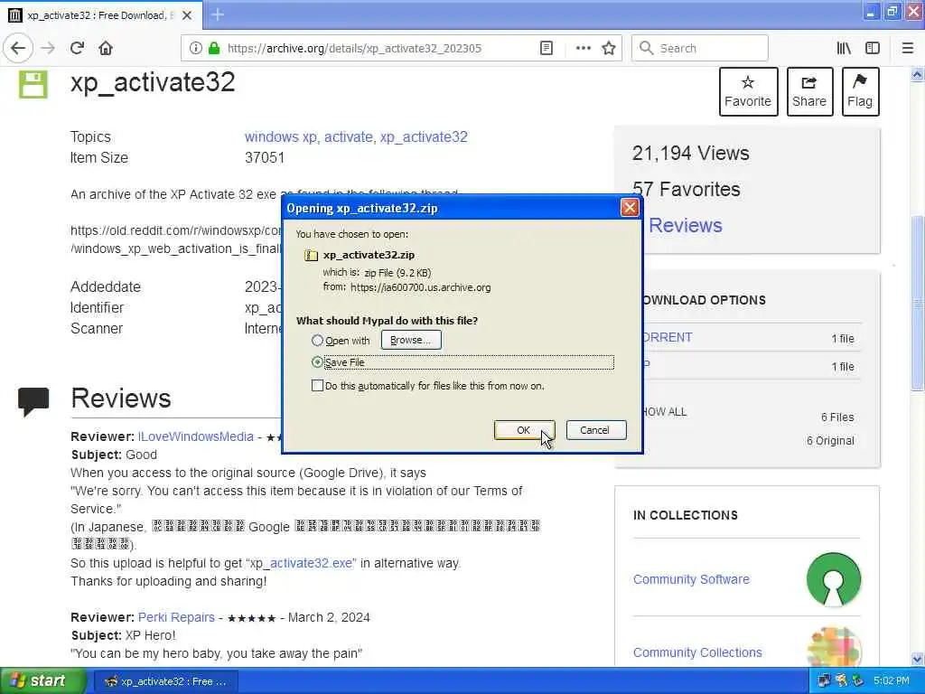Open the activate topic link
The width and height of the screenshot is (925, 694).
pos(349,137)
